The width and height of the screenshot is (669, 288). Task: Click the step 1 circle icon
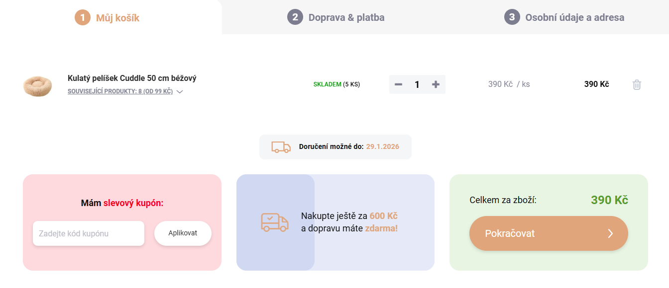coord(82,17)
